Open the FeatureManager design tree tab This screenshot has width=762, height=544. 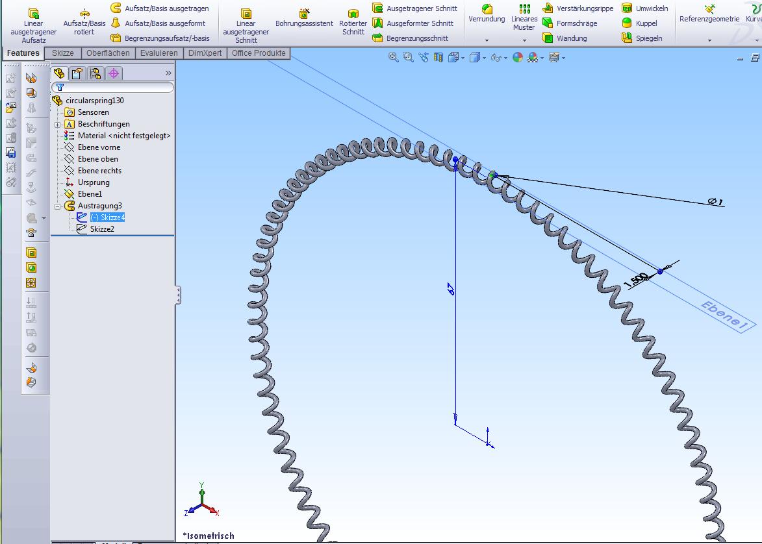coord(59,73)
